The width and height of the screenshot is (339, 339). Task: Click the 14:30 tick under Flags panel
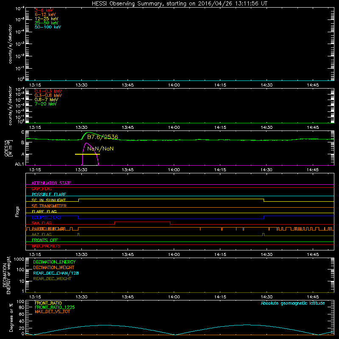(267, 255)
